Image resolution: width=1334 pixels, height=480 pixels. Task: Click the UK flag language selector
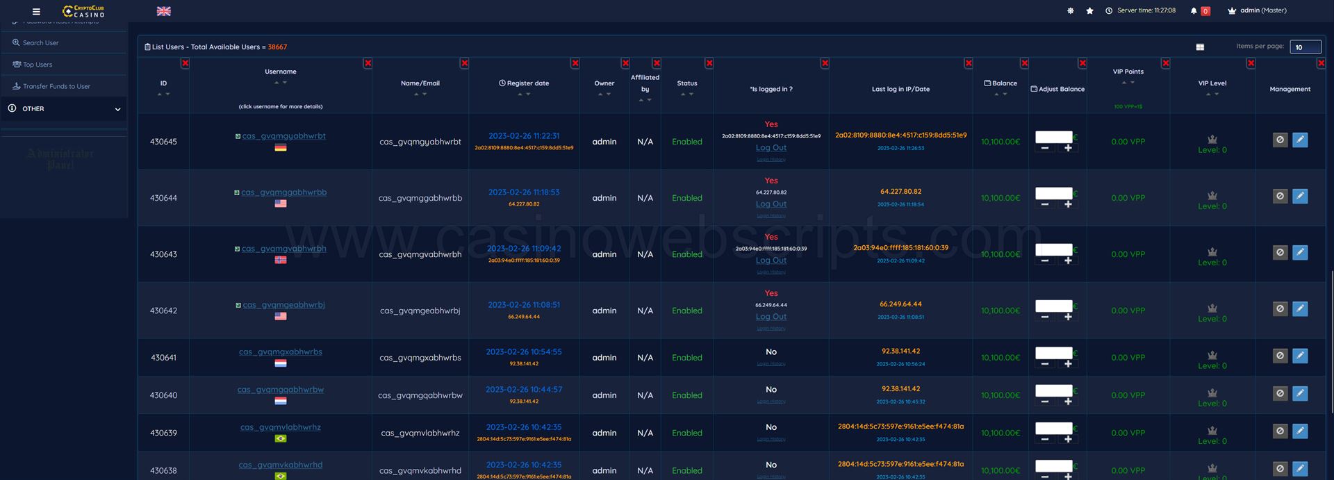[164, 11]
